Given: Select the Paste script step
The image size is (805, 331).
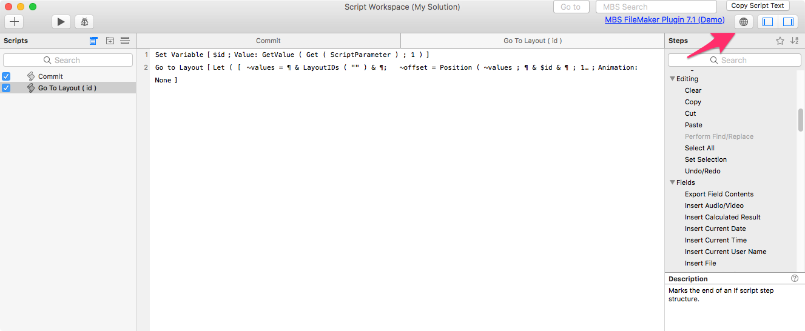Looking at the screenshot, I should coord(693,125).
